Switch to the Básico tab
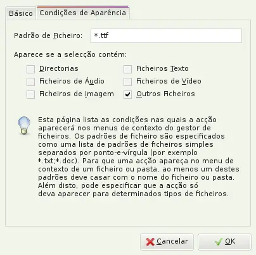The width and height of the screenshot is (256, 255). point(21,13)
